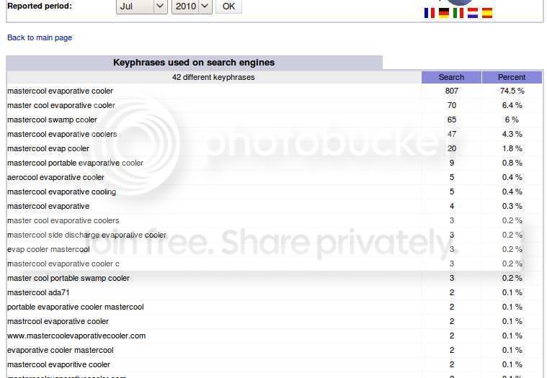Click the 74.5 % percent value
Screen dimensions: 547x378
pos(512,91)
